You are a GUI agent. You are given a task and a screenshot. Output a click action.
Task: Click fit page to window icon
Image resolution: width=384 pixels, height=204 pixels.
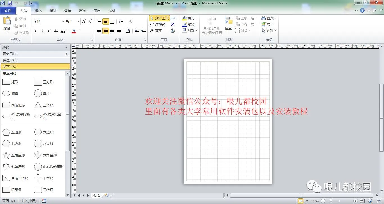point(362,201)
